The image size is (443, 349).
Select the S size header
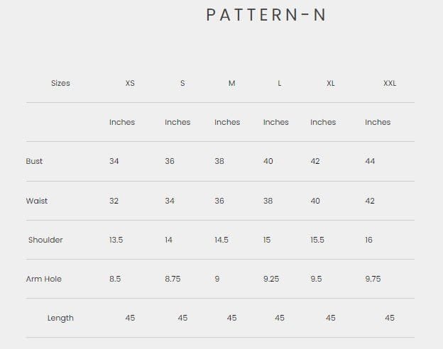click(x=182, y=83)
